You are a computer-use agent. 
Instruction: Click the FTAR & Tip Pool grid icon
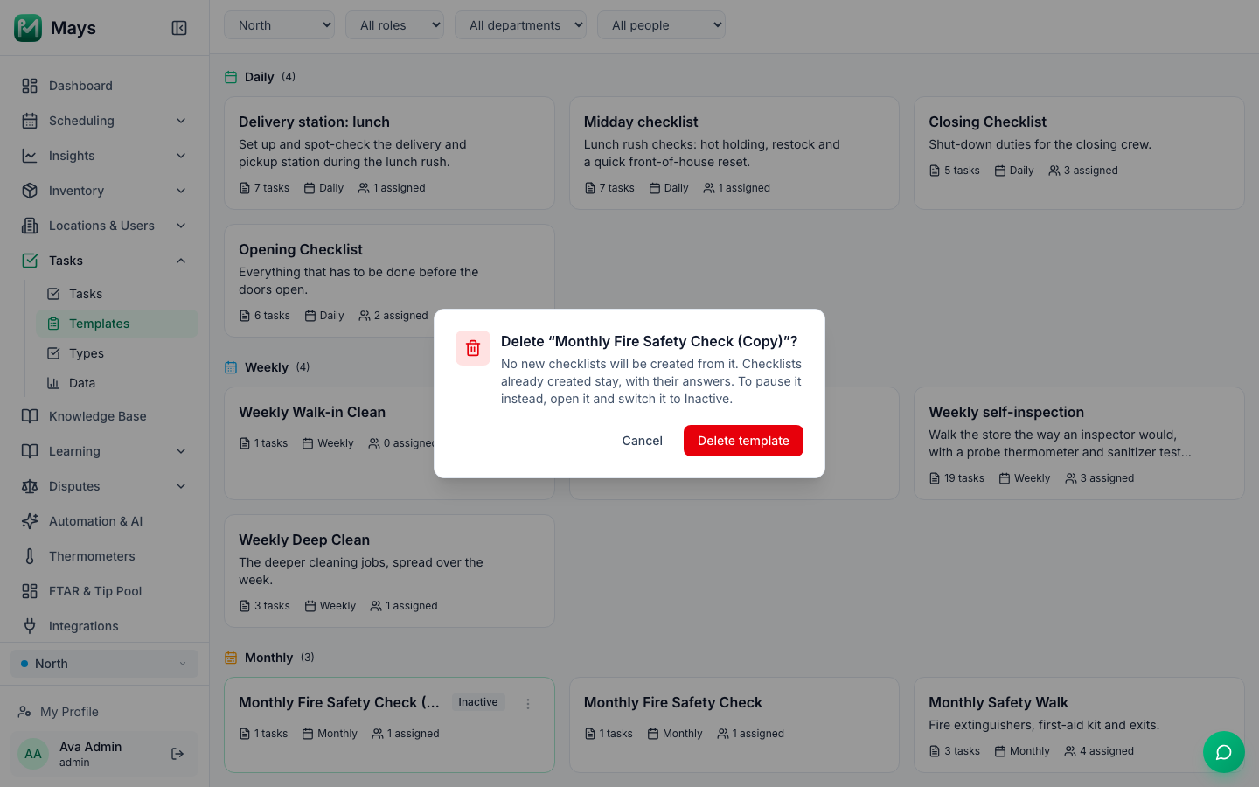pyautogui.click(x=30, y=591)
